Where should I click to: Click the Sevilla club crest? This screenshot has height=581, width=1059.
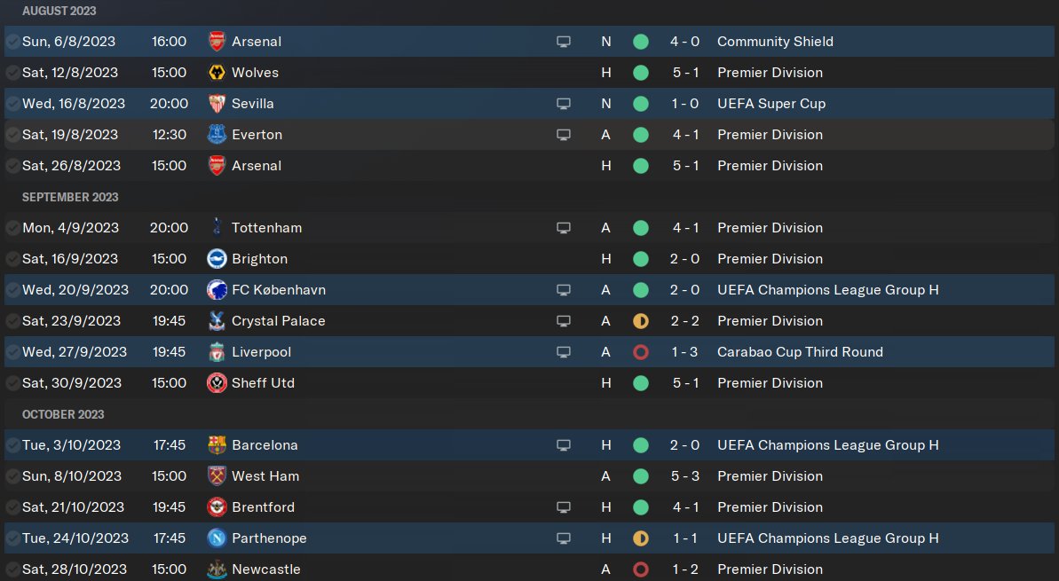pos(217,104)
